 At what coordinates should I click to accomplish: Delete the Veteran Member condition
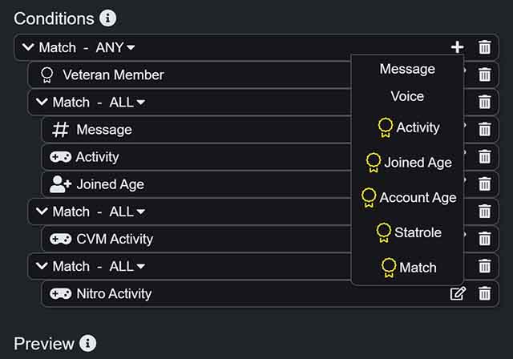(484, 75)
